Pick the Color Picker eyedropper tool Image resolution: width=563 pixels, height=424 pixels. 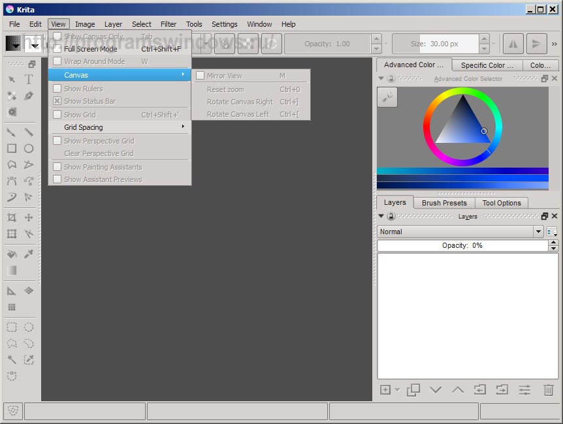tap(29, 254)
